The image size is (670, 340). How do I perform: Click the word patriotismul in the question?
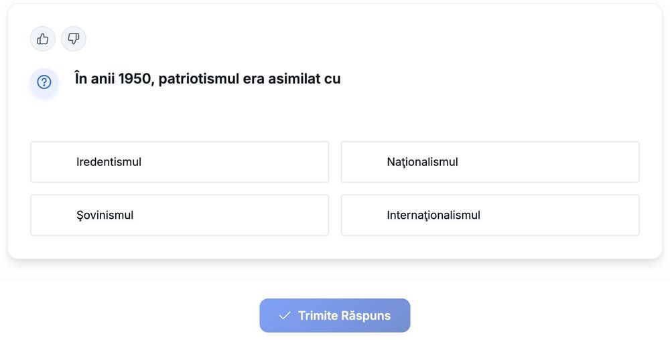click(x=198, y=79)
